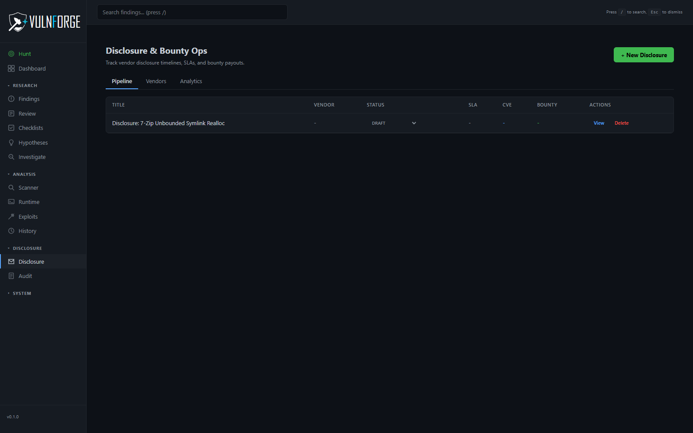
Task: Select the Checklists icon
Action: (x=11, y=128)
